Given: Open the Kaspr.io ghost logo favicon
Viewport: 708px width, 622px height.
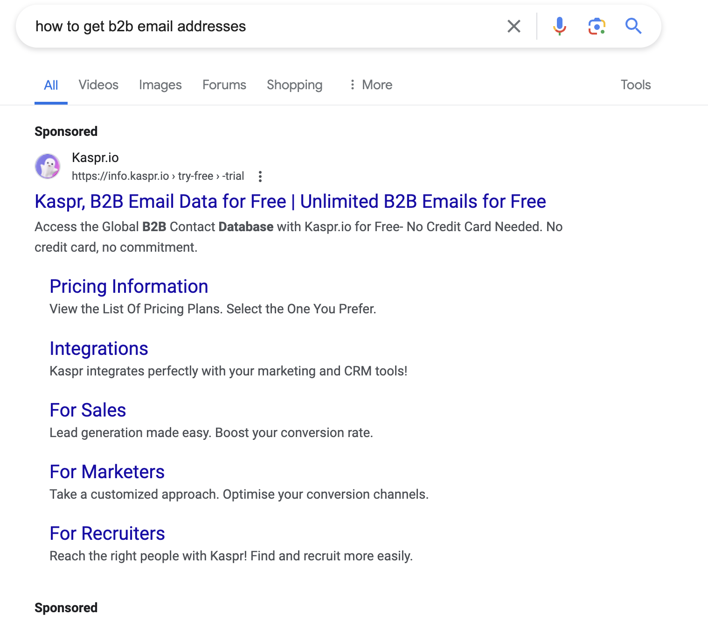Looking at the screenshot, I should coord(48,166).
